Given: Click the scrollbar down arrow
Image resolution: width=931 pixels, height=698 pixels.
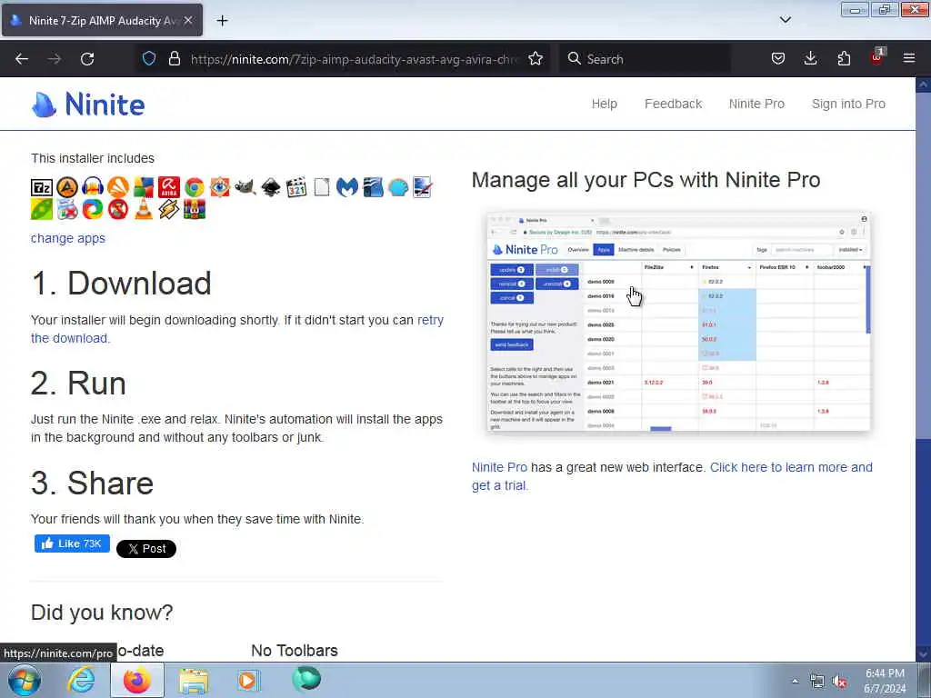Looking at the screenshot, I should tap(923, 654).
